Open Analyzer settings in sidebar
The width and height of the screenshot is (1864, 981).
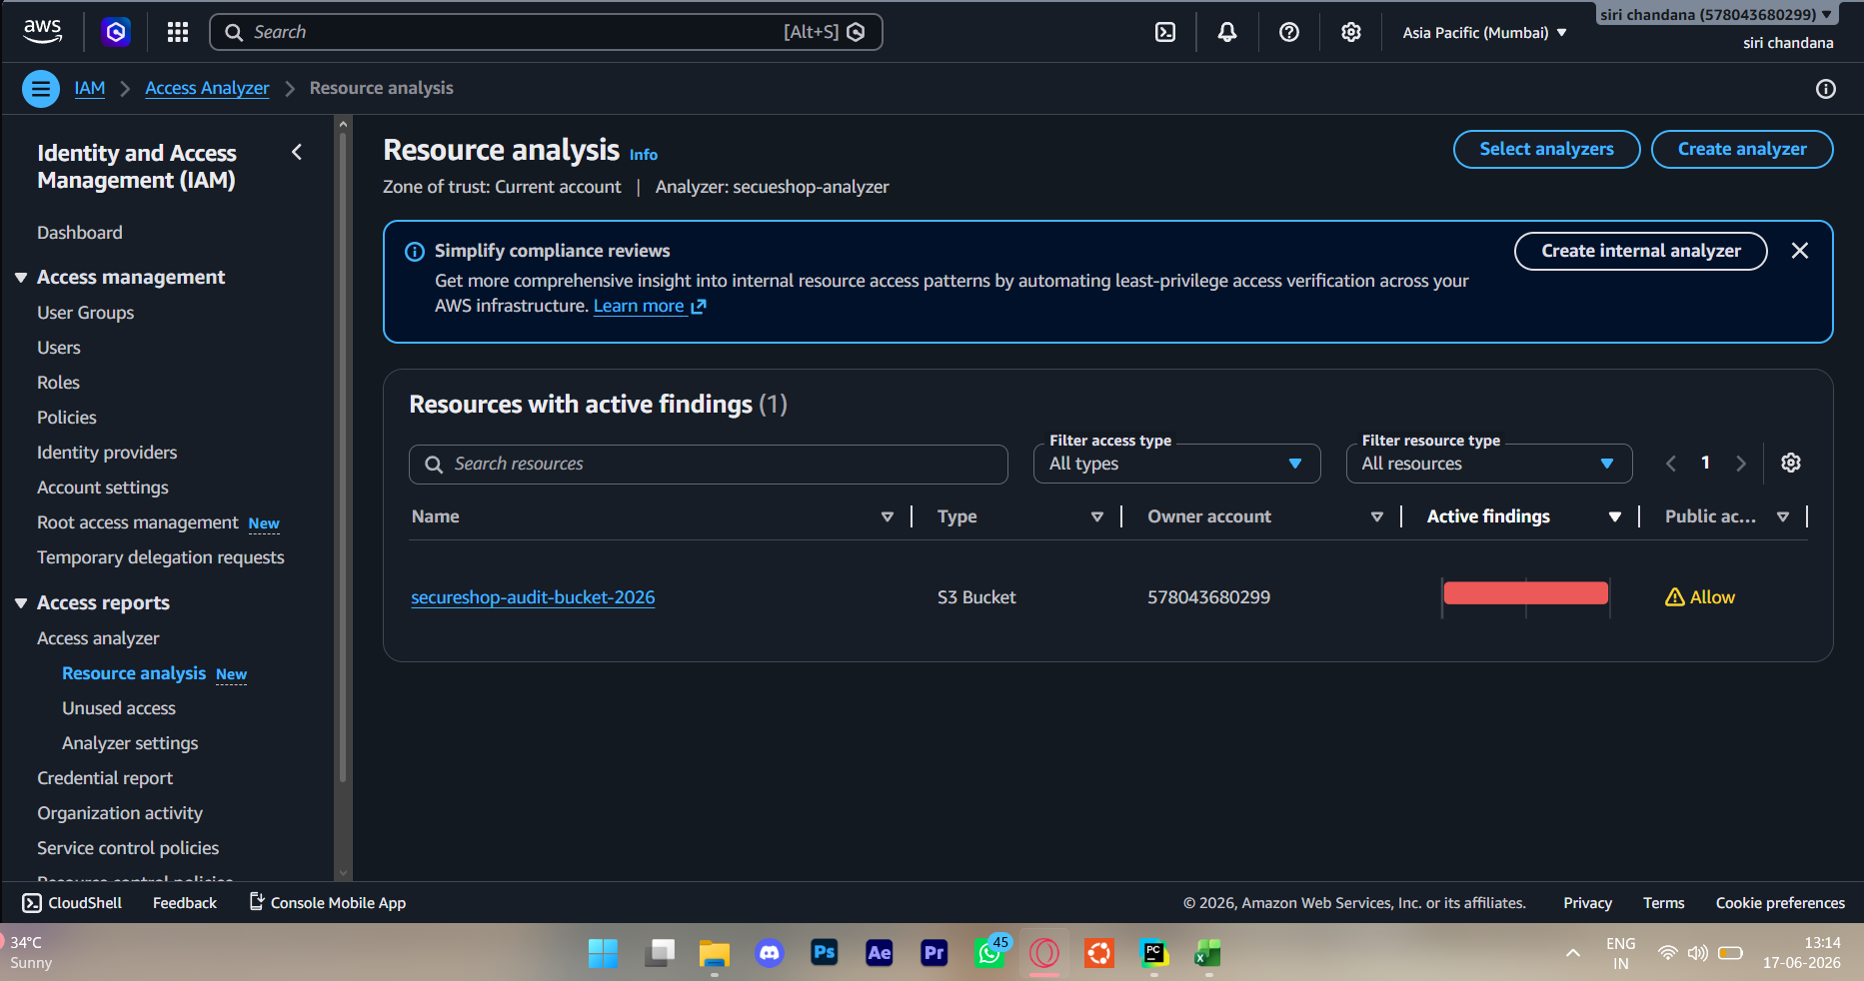click(130, 743)
